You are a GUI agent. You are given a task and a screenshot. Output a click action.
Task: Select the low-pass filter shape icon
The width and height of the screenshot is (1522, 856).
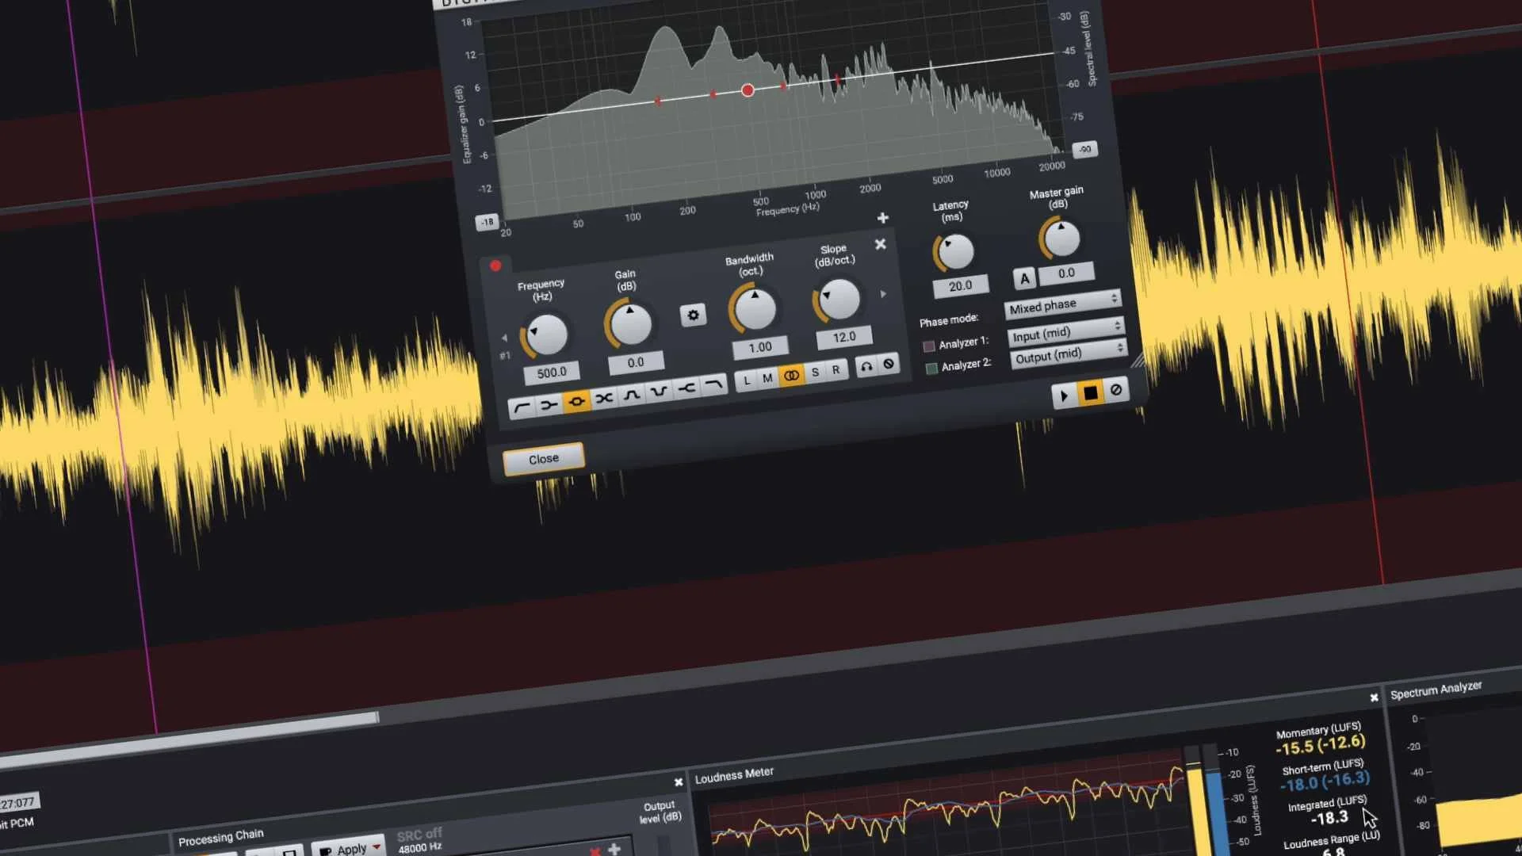[x=713, y=384]
